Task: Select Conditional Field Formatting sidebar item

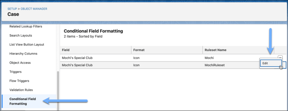Action: point(22,101)
